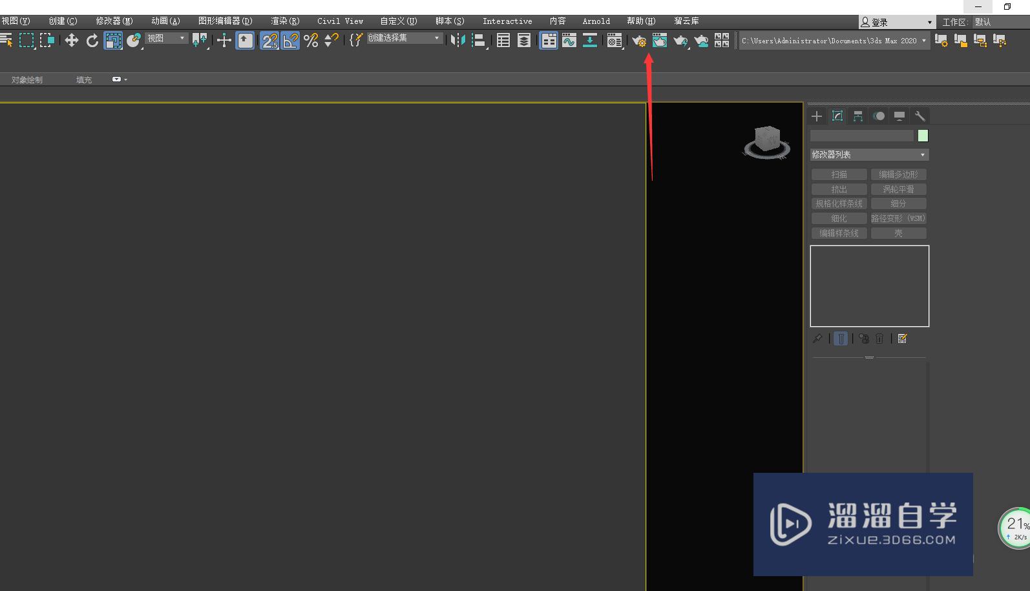
Task: Switch to the Hierarchy command panel tab
Action: [858, 116]
